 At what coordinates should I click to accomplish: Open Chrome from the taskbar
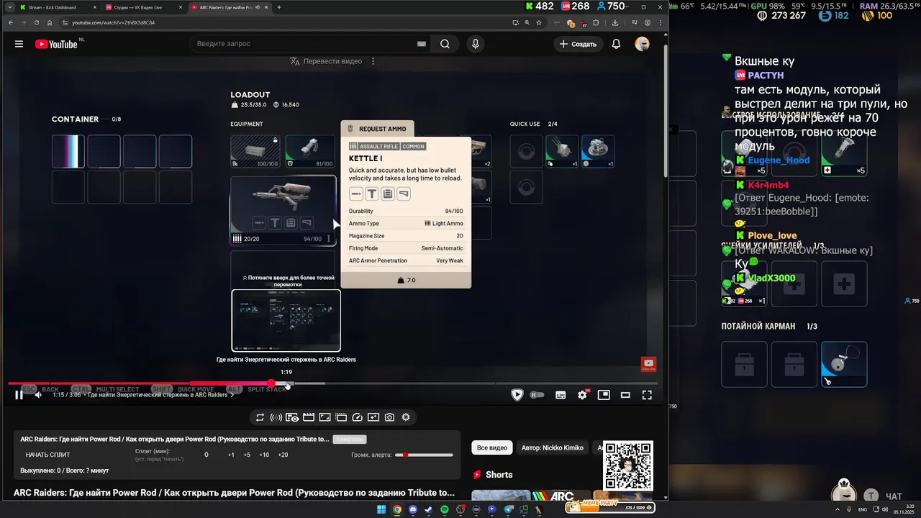396,509
